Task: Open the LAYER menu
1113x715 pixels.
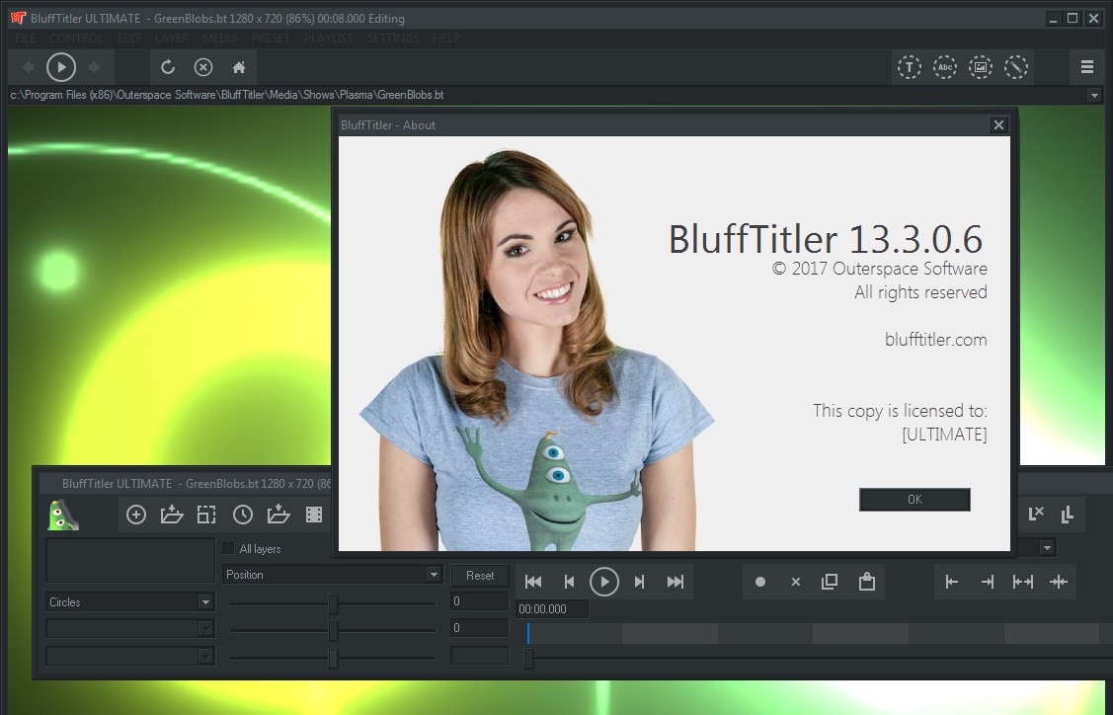Action: pos(172,39)
